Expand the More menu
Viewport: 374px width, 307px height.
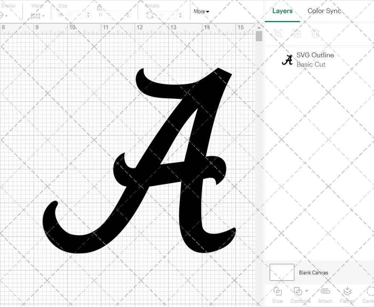click(201, 11)
